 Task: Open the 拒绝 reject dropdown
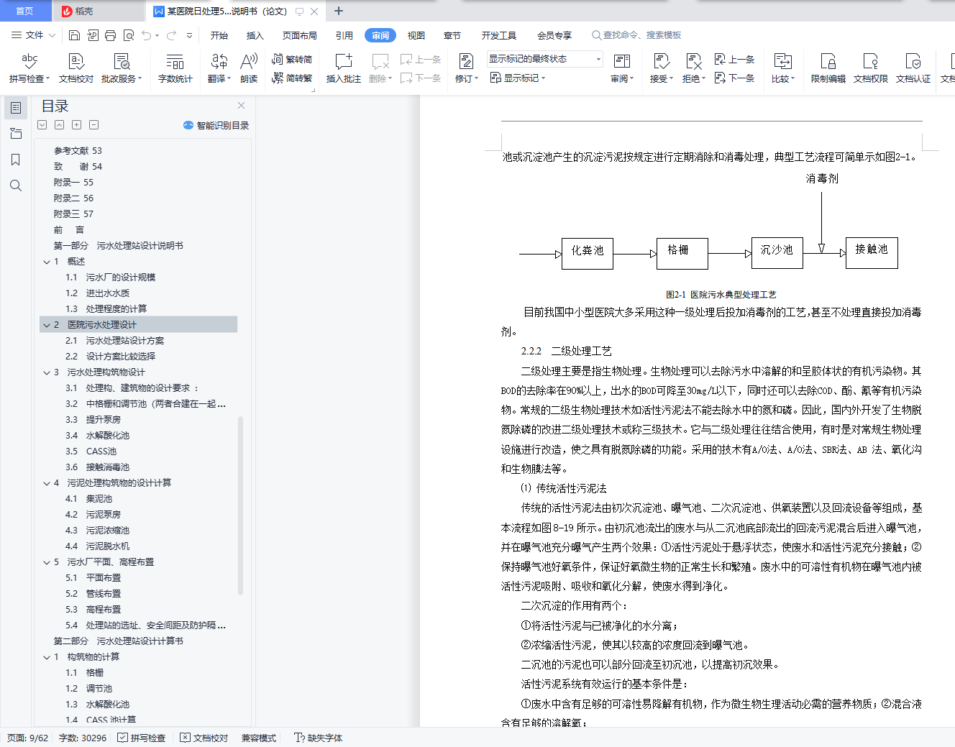click(703, 79)
